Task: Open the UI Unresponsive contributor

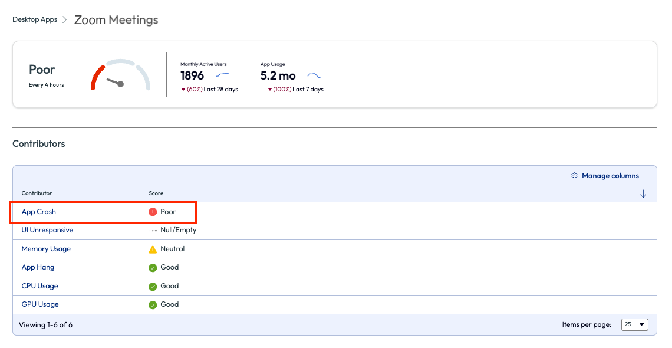Action: [x=47, y=230]
